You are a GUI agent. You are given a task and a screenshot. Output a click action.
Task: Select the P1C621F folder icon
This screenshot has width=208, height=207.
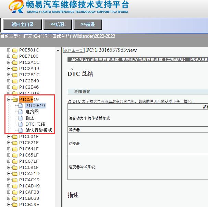click(x=15, y=143)
